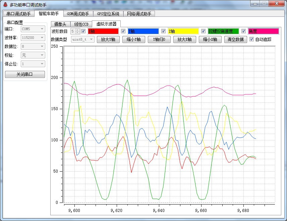Click the 关闭串口 button
Image resolution: width=287 pixels, height=221 pixels.
tap(25, 74)
